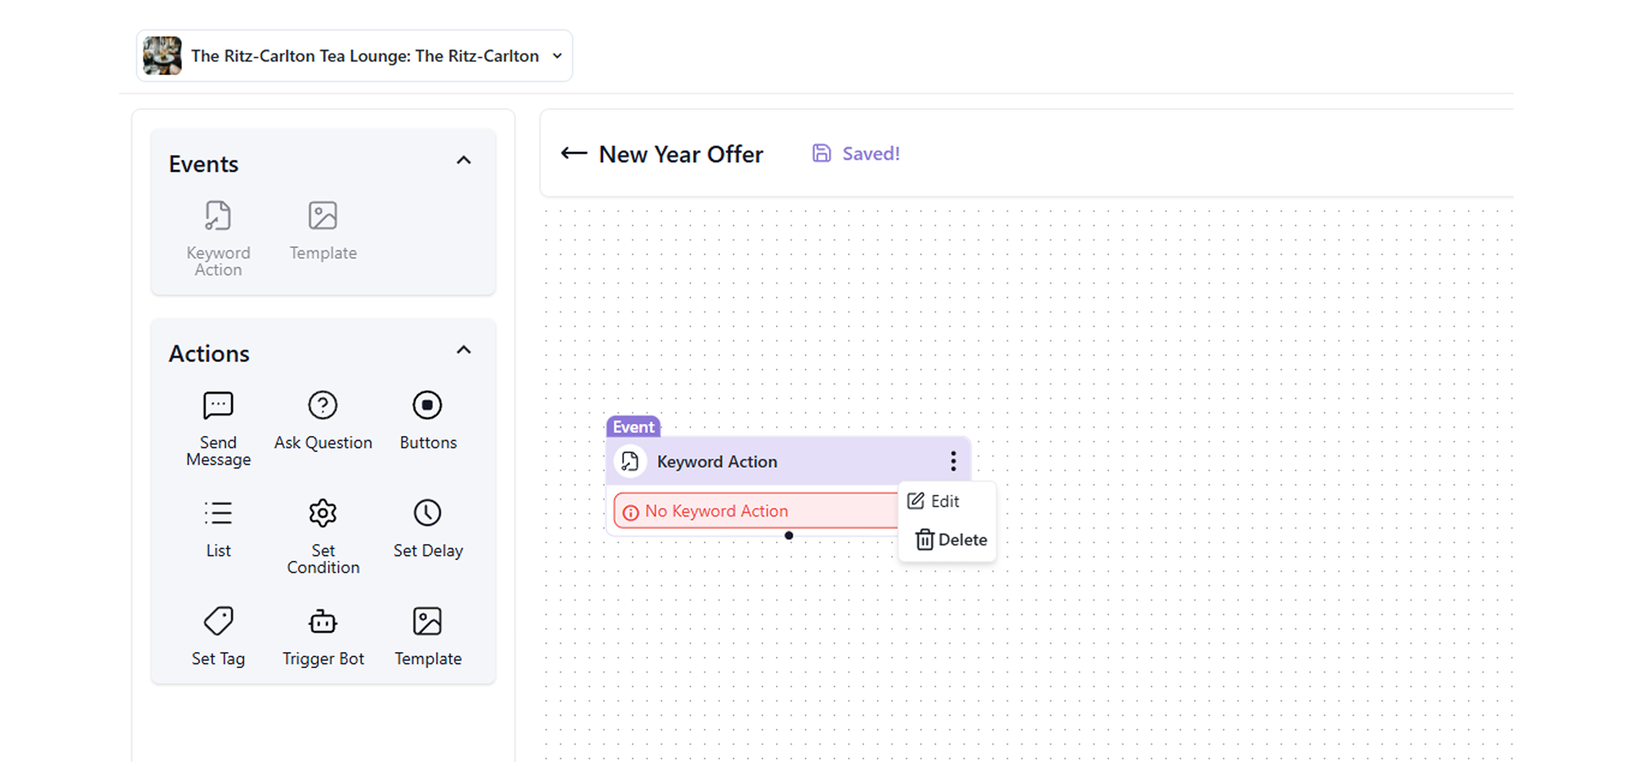Image resolution: width=1629 pixels, height=762 pixels.
Task: Click the Set Delay clock icon
Action: click(428, 513)
